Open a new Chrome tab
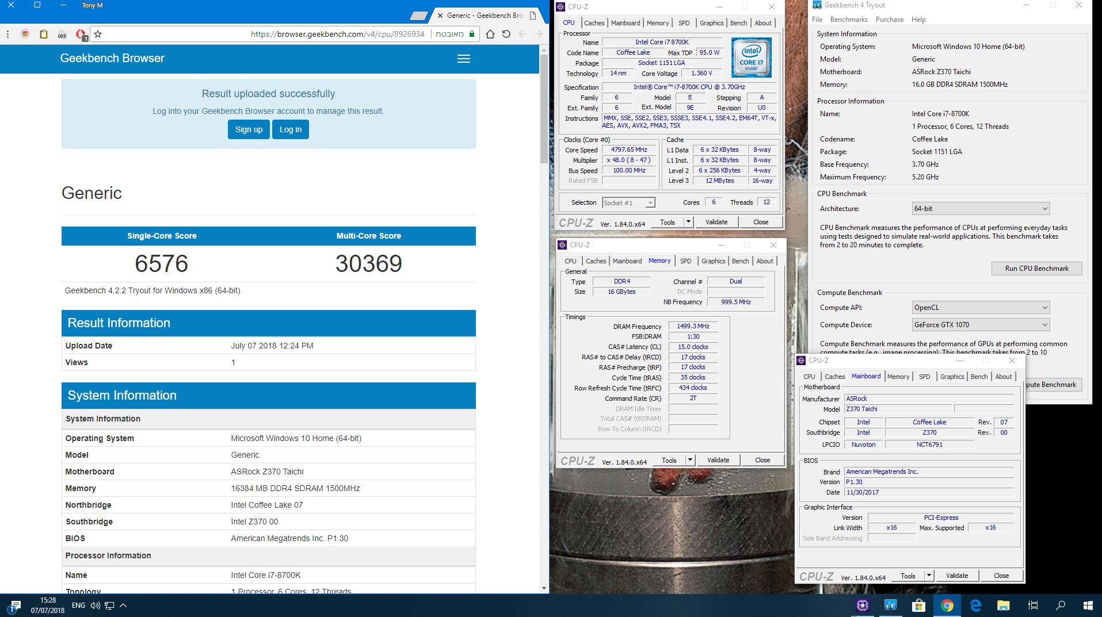This screenshot has width=1102, height=617. tap(419, 16)
